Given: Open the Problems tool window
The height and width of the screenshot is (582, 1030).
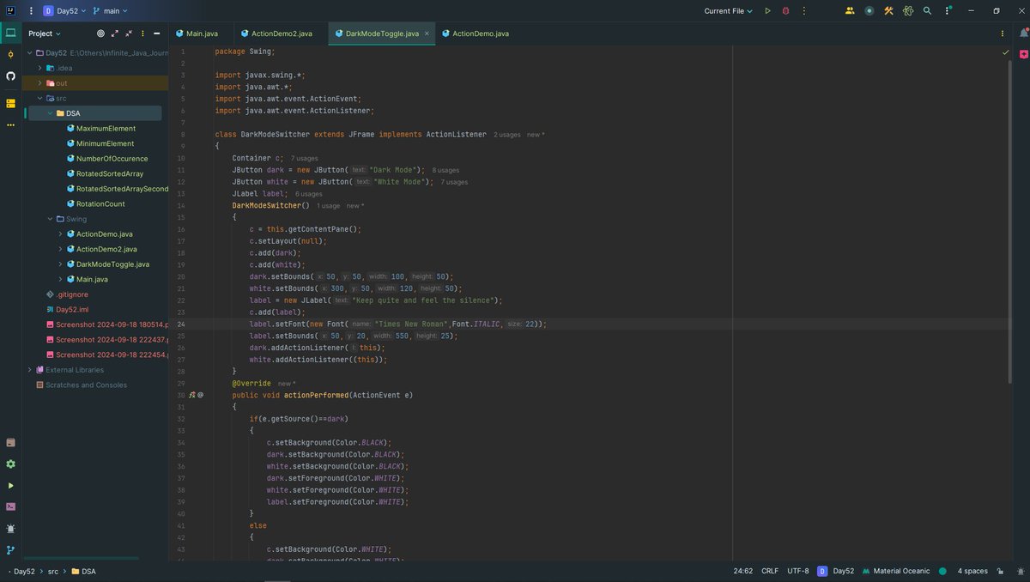Looking at the screenshot, I should 10,529.
